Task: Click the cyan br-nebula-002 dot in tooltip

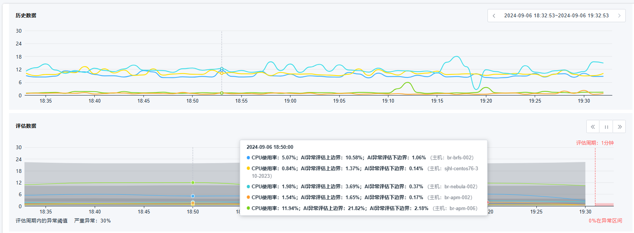Action: click(248, 187)
